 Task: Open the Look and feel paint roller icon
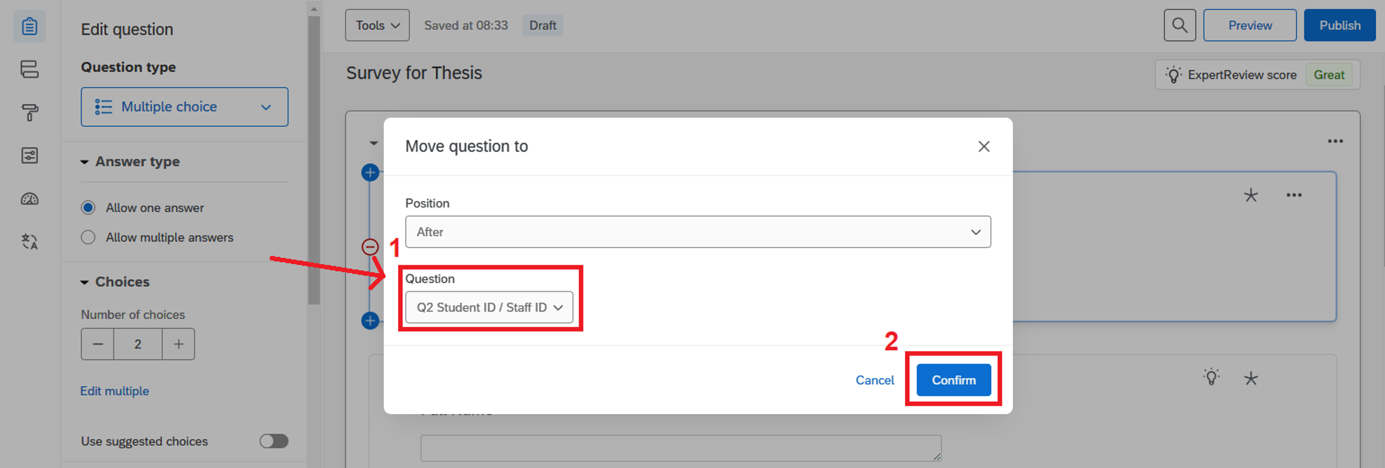29,112
